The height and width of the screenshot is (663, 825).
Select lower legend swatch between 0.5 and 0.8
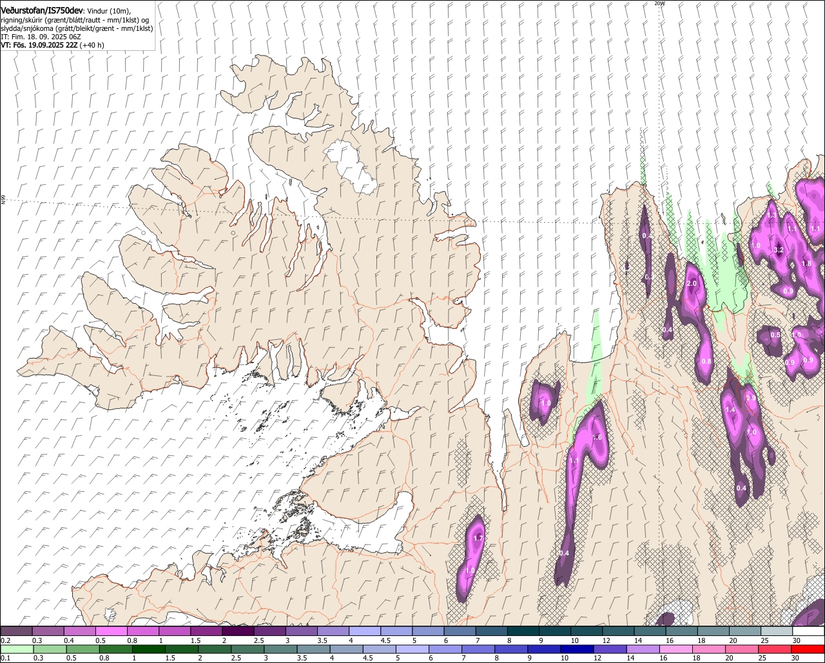(82, 649)
